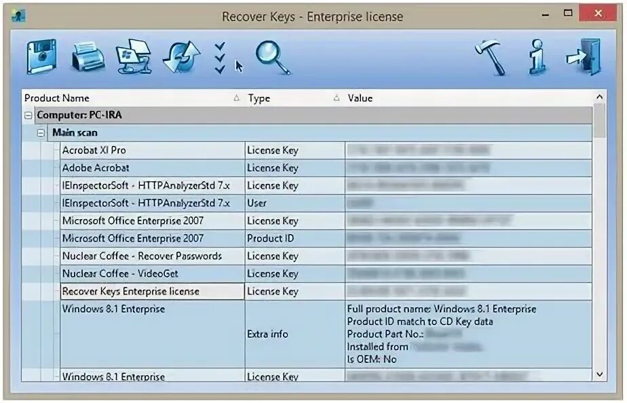The height and width of the screenshot is (403, 627).
Task: Click the Print icon in toolbar
Action: (x=88, y=57)
